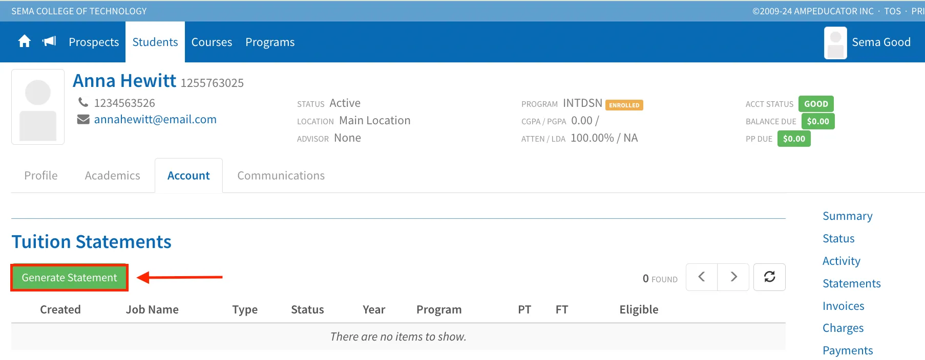This screenshot has height=360, width=925.
Task: Go to previous page of statements
Action: (x=702, y=277)
